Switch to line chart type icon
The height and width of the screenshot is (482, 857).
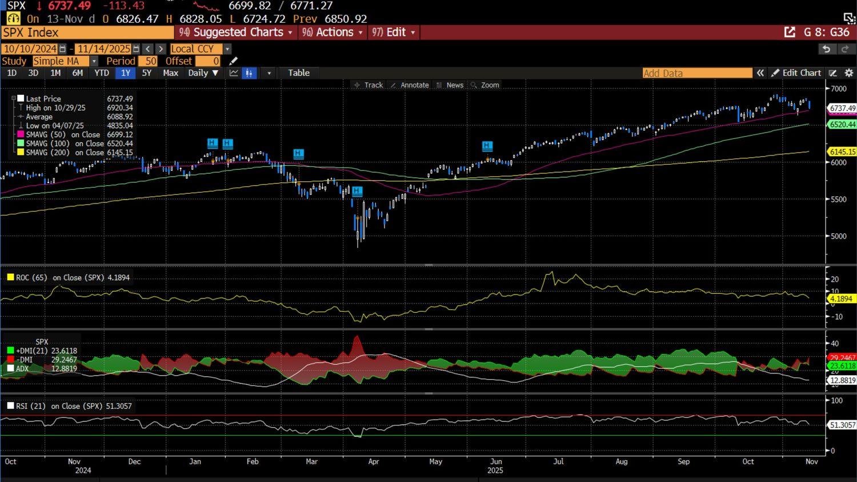pos(234,73)
